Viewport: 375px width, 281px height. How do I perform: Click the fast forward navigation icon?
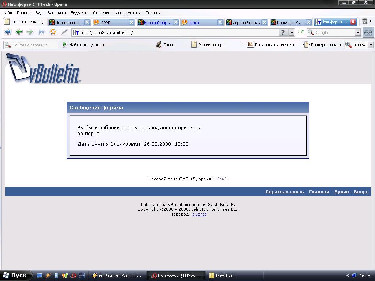coord(41,32)
